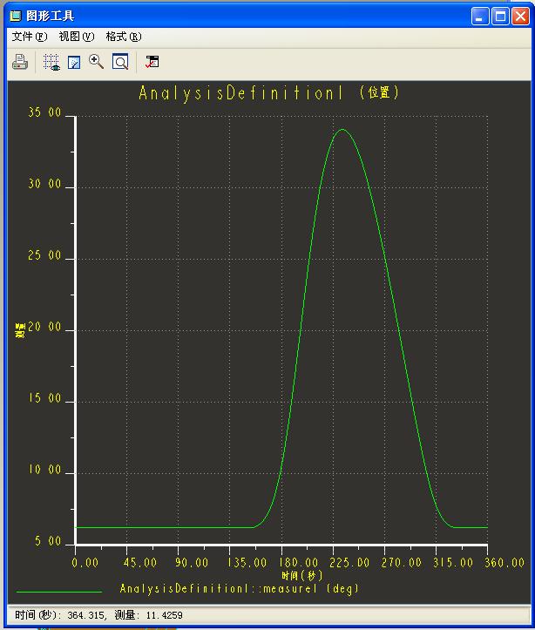Screen dimensions: 535x630
Task: Click the y-axis tick label 35.00
Action: (x=44, y=112)
